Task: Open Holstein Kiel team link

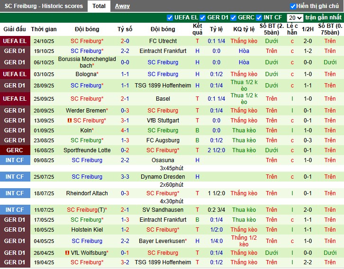Action: point(87,230)
